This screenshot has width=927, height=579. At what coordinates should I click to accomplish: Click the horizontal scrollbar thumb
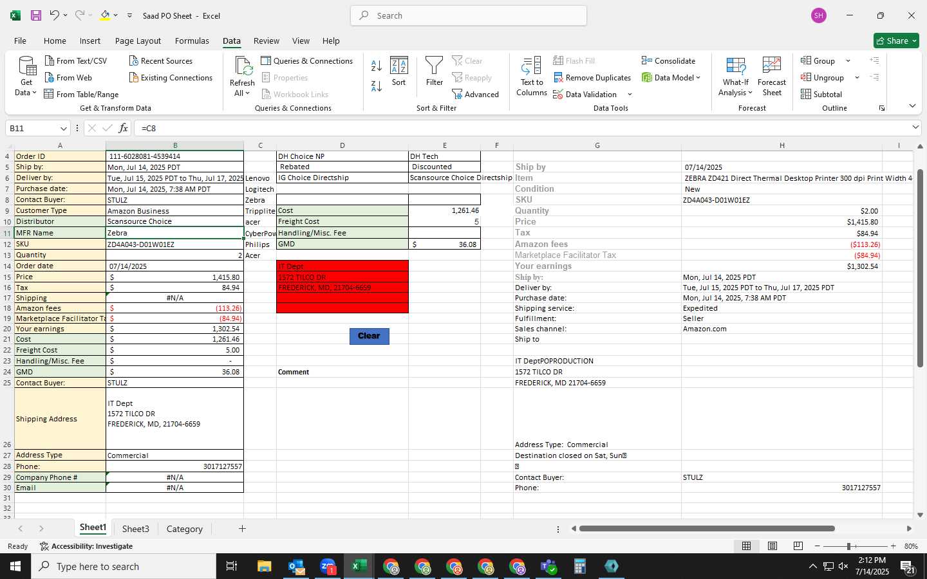(707, 529)
